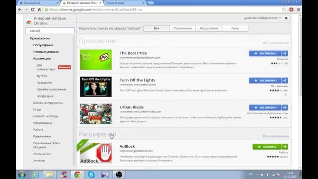Share The Best Price app
The image size is (318, 179).
[285, 53]
